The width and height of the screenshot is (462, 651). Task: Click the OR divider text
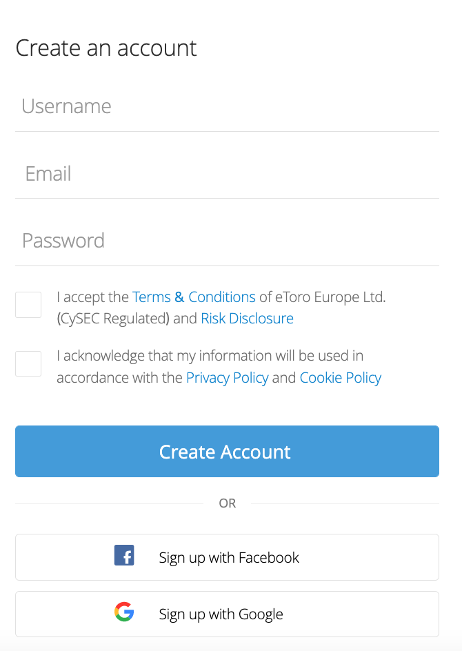click(x=227, y=503)
